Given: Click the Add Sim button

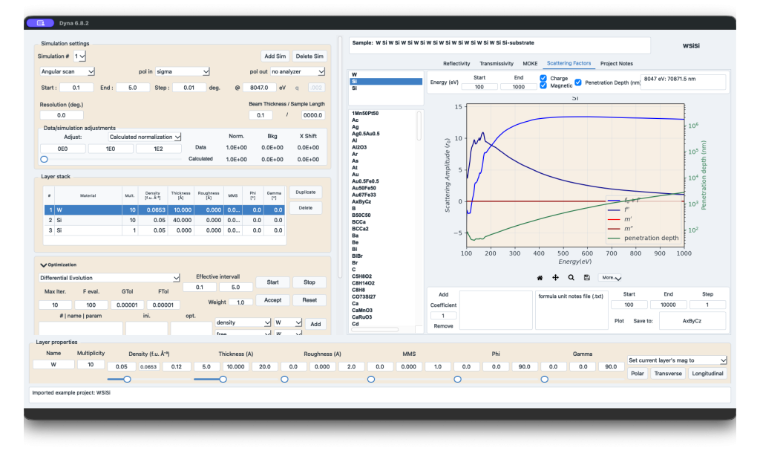Looking at the screenshot, I should [275, 56].
